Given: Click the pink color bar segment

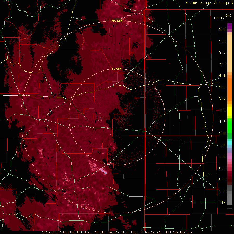Looking at the screenshot, I should tap(230, 158).
